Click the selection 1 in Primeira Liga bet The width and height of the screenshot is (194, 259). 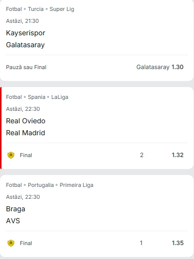coord(141,243)
